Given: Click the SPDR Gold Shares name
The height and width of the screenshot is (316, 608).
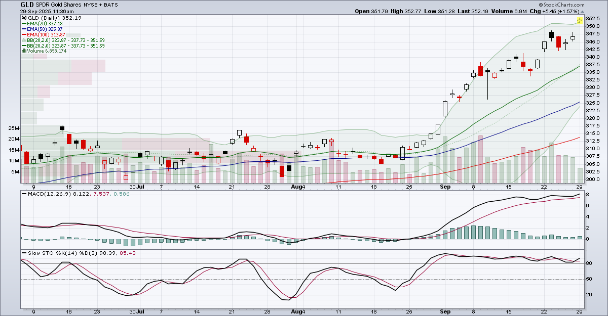Looking at the screenshot, I should pos(59,4).
